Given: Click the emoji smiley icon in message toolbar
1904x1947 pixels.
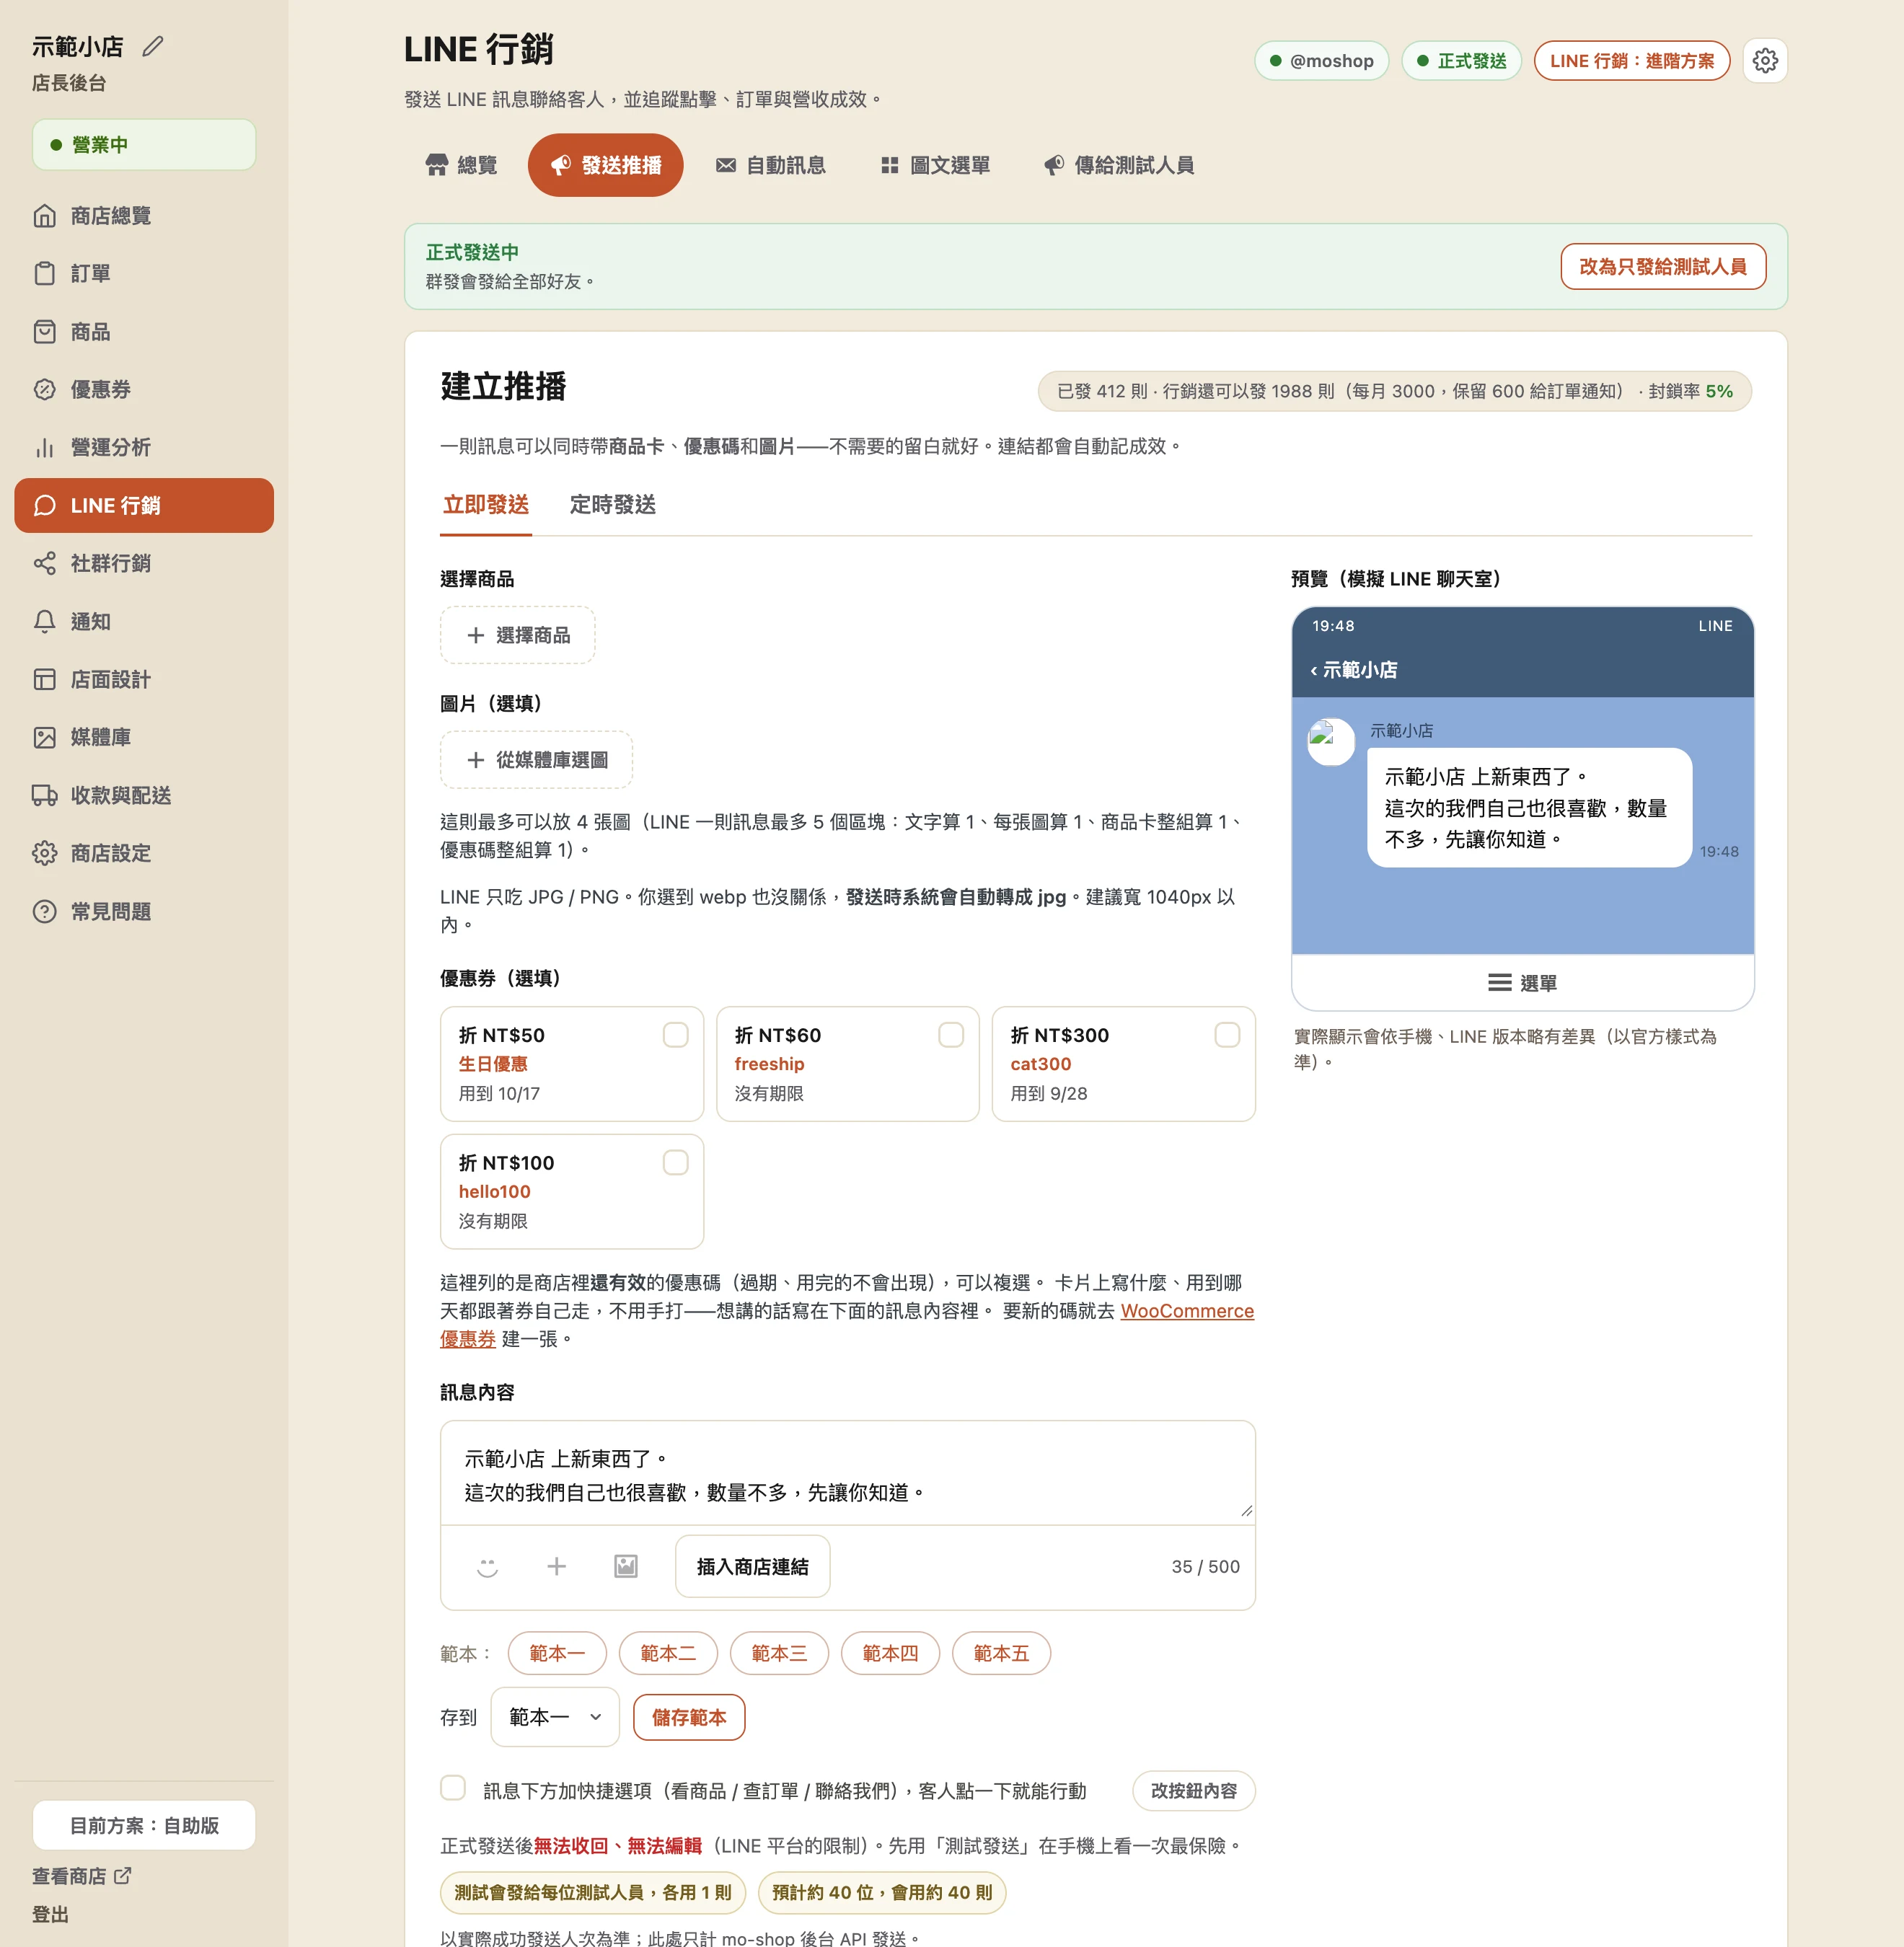Looking at the screenshot, I should click(487, 1566).
